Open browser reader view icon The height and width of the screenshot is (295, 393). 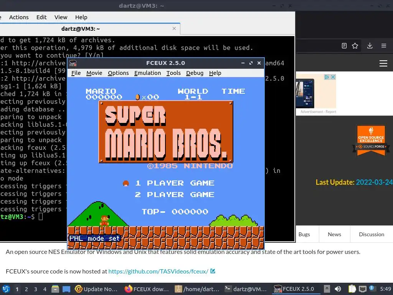point(344,46)
